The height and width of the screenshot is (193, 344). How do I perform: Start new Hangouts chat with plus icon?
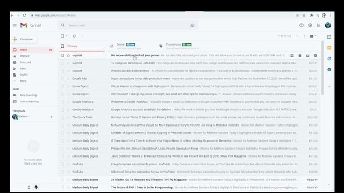coord(51,117)
